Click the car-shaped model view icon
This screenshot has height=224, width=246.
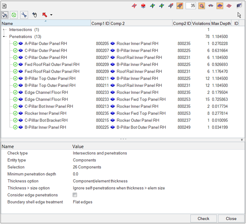coord(211,6)
